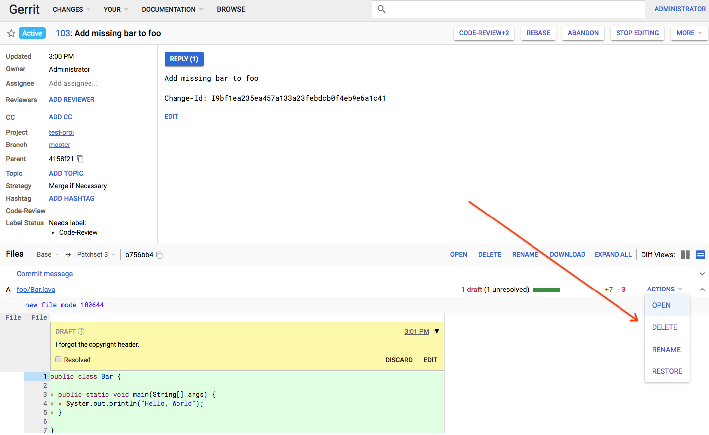Copy the patchset commit b756bb4
The width and height of the screenshot is (709, 435).
click(160, 255)
